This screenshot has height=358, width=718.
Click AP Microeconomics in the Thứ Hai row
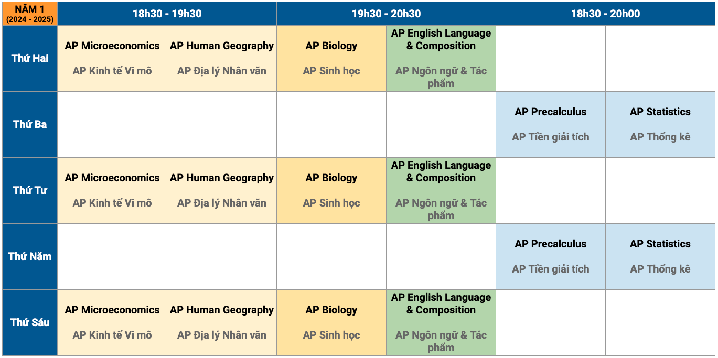pyautogui.click(x=112, y=58)
